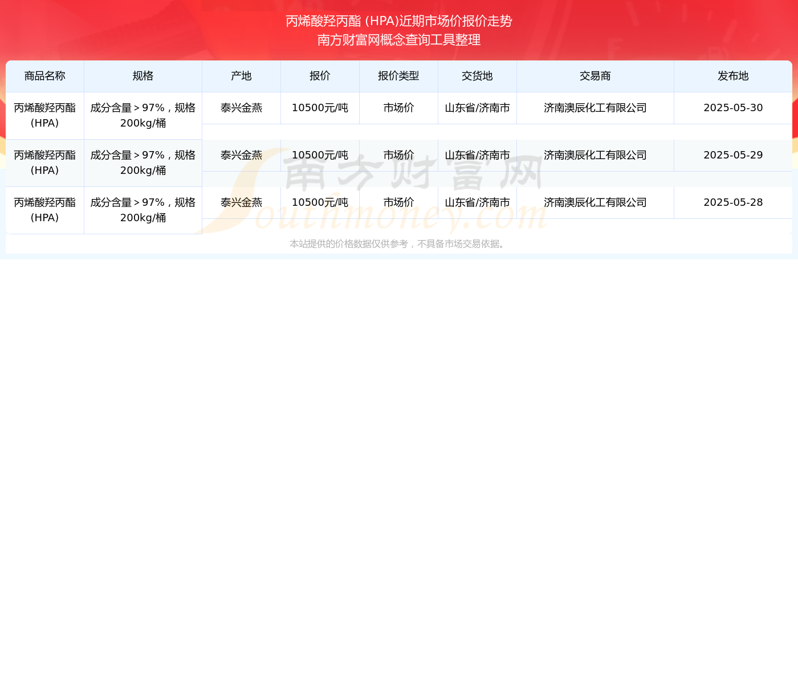The width and height of the screenshot is (798, 687).
Task: Select the 商品名称 column header
Action: (x=45, y=76)
